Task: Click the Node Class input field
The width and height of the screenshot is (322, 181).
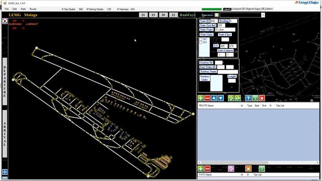Action: pos(225,39)
